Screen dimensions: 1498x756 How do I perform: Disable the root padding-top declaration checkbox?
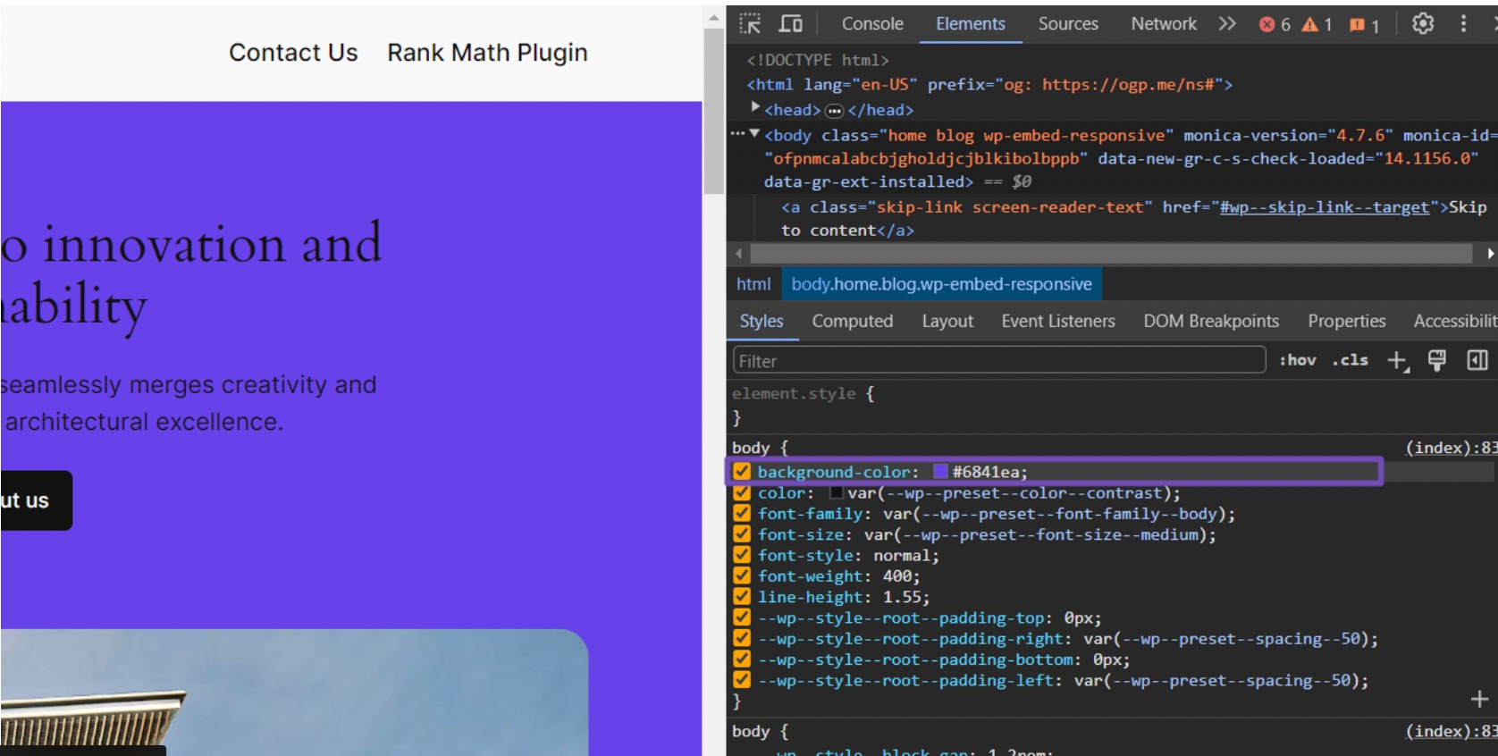(742, 617)
